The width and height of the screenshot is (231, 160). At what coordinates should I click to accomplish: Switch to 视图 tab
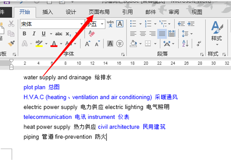point(197,12)
